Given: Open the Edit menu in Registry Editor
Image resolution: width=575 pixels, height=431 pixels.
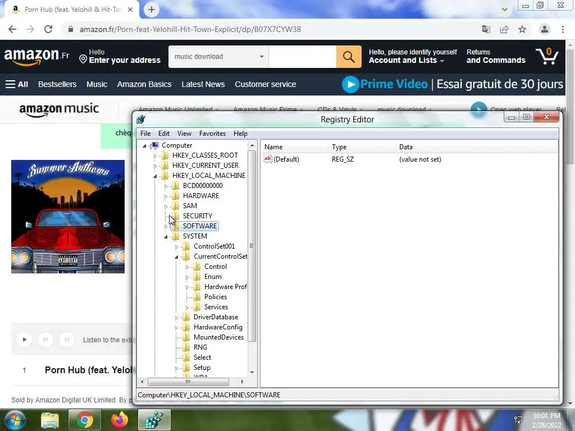Looking at the screenshot, I should point(163,134).
